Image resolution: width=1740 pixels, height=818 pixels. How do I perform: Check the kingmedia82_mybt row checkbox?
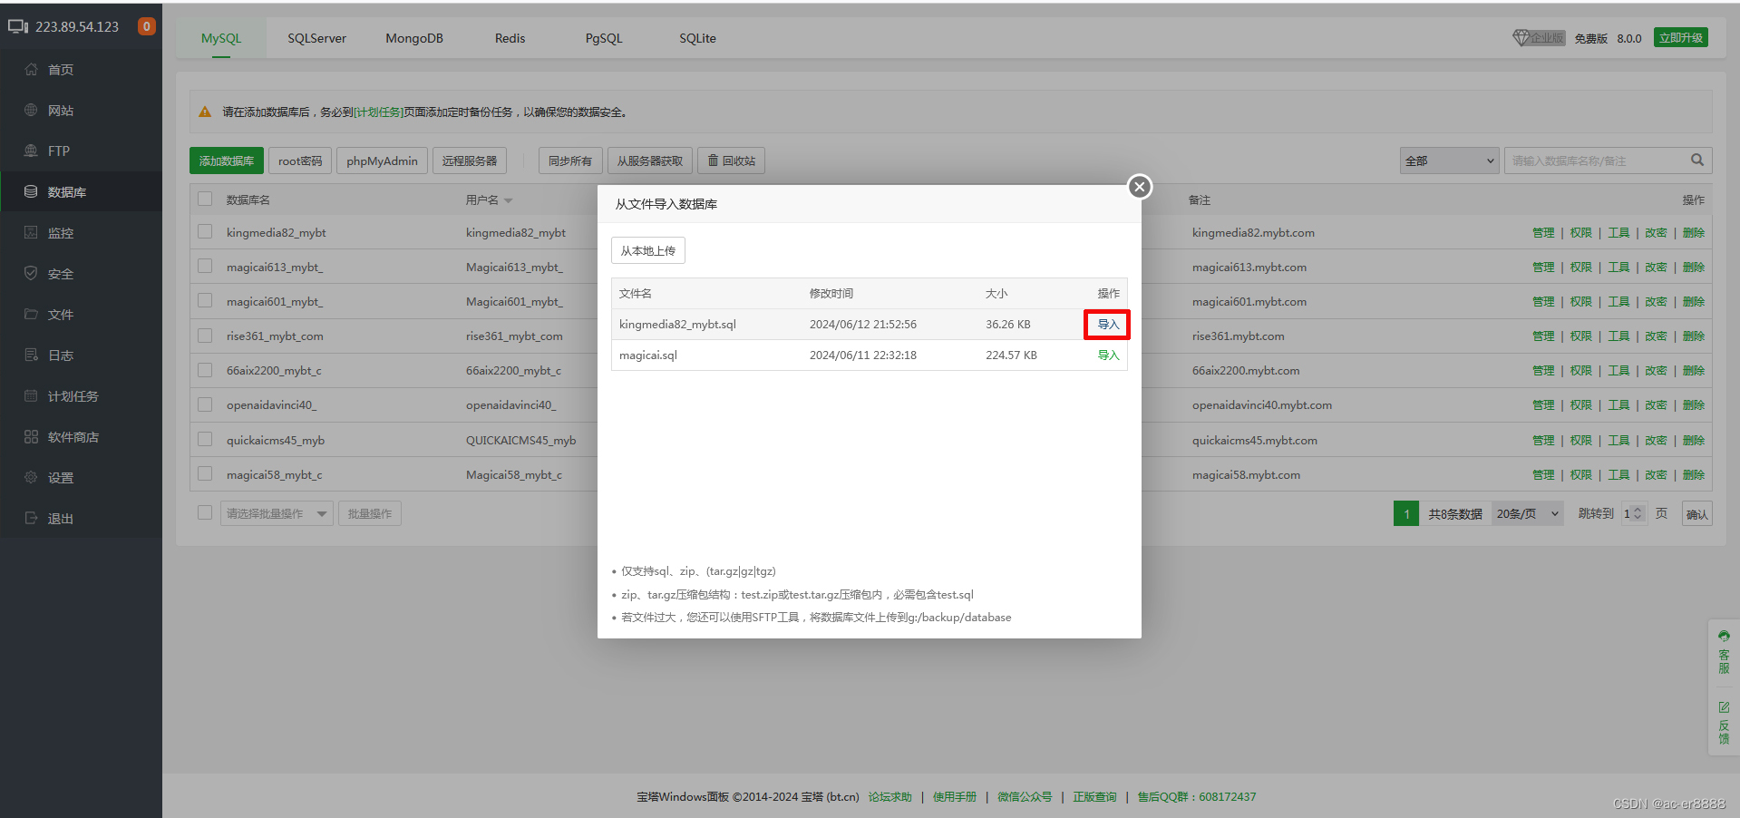point(205,231)
